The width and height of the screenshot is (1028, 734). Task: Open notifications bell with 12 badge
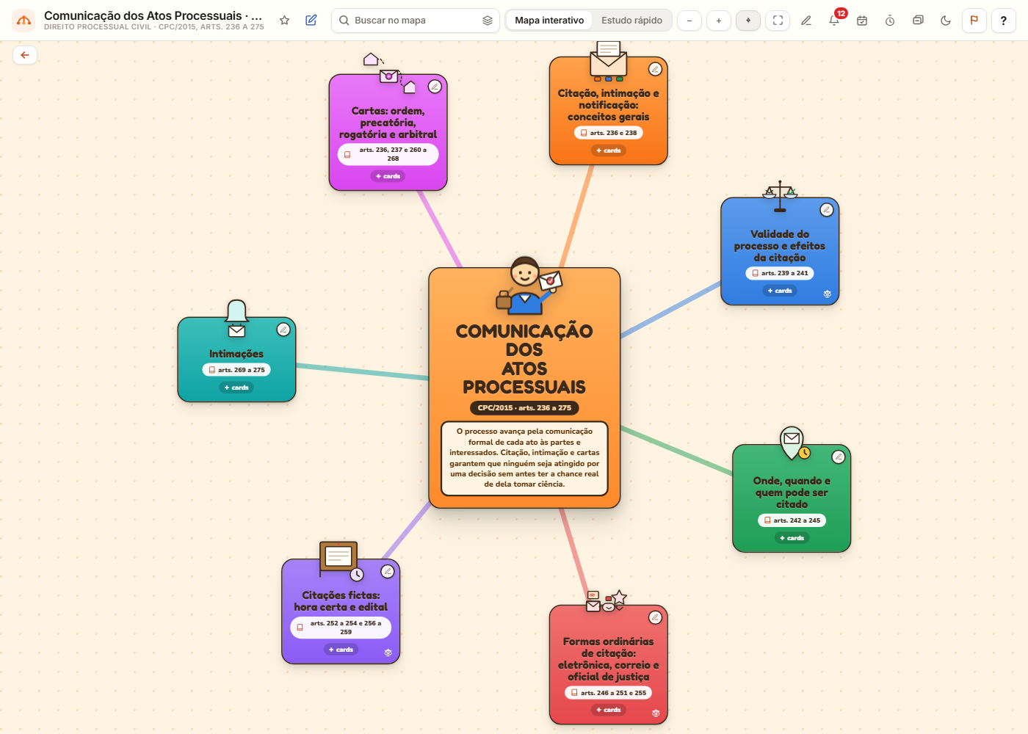click(834, 21)
